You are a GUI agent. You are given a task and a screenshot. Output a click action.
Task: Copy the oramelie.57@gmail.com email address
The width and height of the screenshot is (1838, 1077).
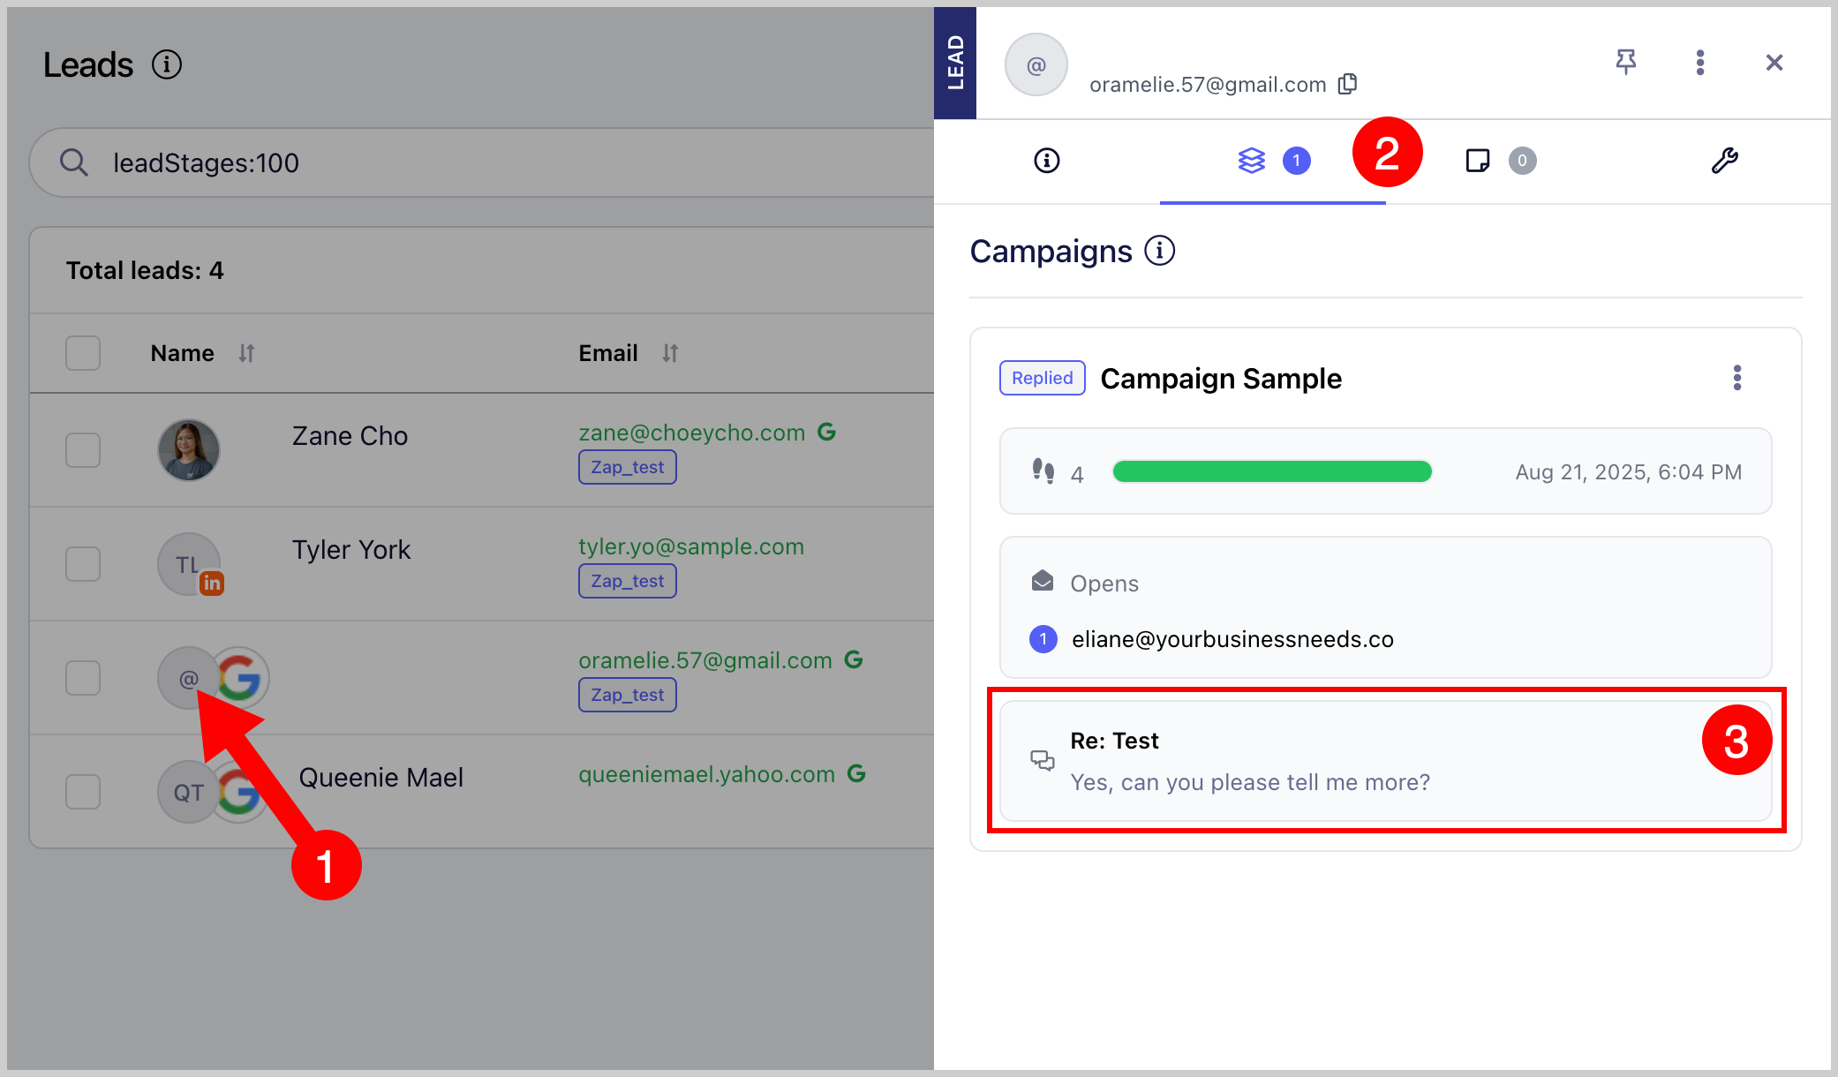1347,84
